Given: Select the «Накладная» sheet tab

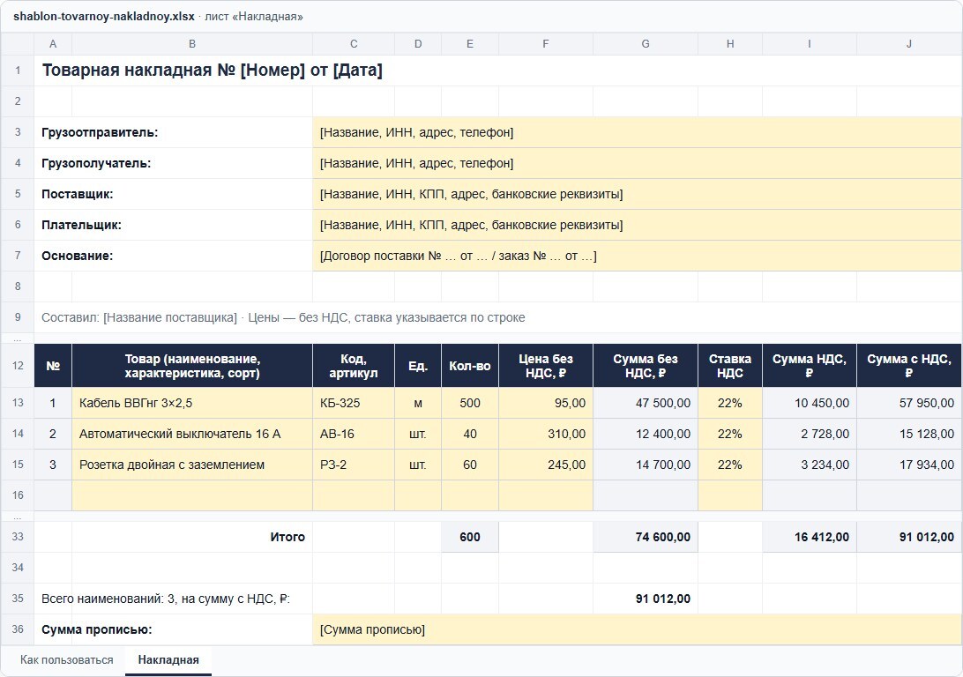Looking at the screenshot, I should (168, 660).
